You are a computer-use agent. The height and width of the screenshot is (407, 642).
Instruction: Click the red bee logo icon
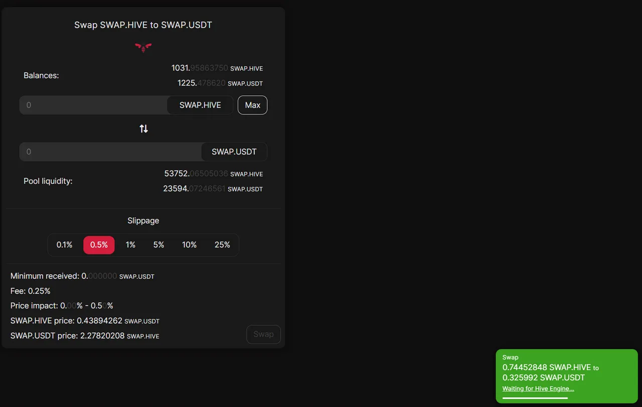click(143, 48)
